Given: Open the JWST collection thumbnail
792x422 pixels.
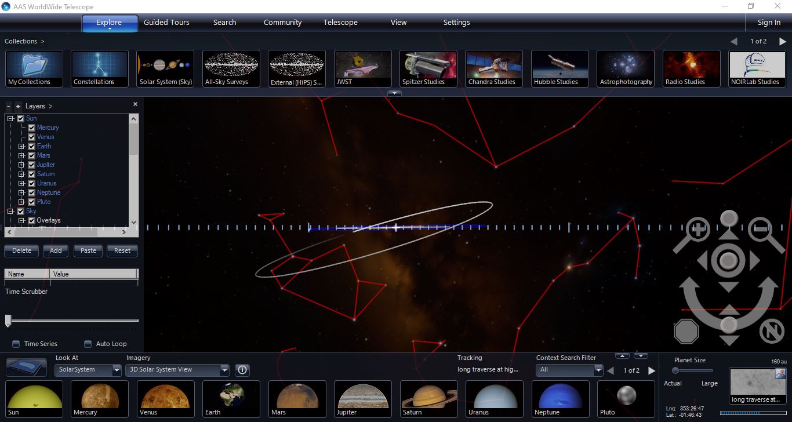Looking at the screenshot, I should coord(363,68).
